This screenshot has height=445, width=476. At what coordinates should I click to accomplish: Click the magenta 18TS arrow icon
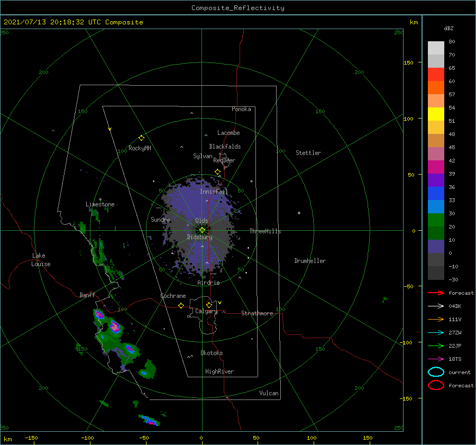[x=436, y=359]
